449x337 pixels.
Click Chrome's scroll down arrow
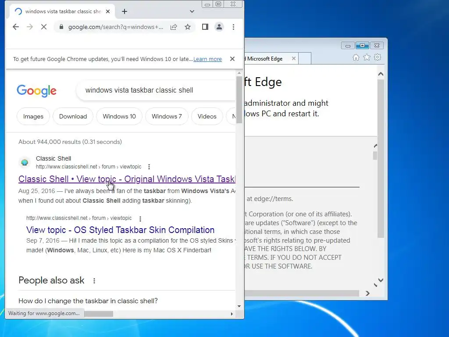click(239, 306)
